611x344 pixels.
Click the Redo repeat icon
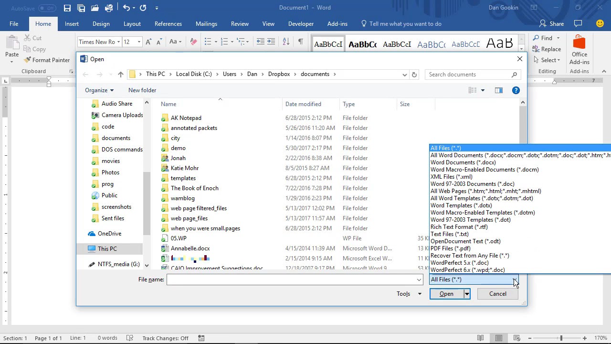[143, 8]
